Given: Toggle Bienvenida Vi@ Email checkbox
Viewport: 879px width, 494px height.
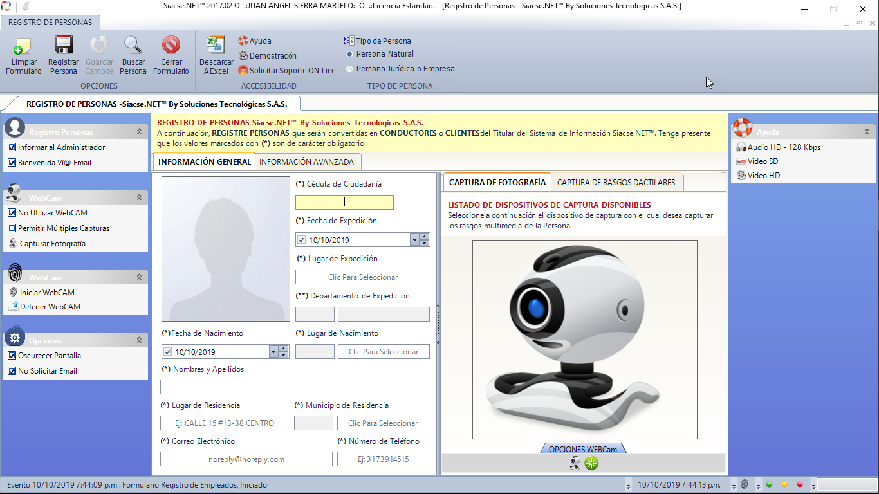Looking at the screenshot, I should pyautogui.click(x=12, y=163).
